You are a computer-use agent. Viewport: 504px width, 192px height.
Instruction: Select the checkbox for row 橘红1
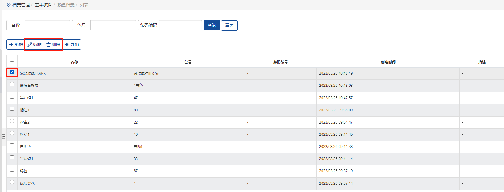(12, 109)
